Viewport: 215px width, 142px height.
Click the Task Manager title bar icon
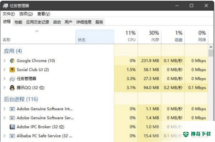point(6,6)
